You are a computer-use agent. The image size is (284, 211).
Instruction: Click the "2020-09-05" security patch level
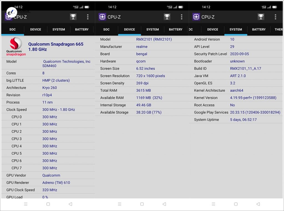(239, 54)
